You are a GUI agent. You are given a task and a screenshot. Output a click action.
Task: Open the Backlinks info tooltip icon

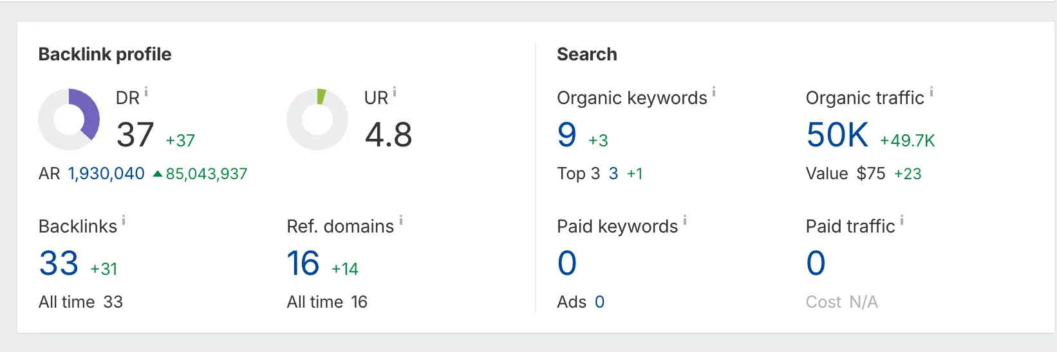pyautogui.click(x=124, y=221)
